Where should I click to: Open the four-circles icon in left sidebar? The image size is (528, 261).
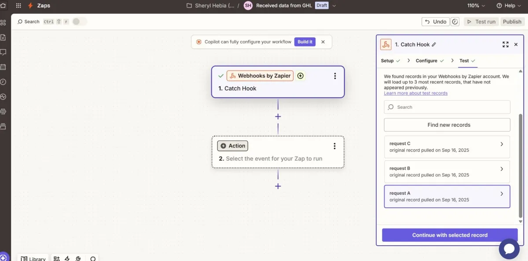tap(3, 22)
